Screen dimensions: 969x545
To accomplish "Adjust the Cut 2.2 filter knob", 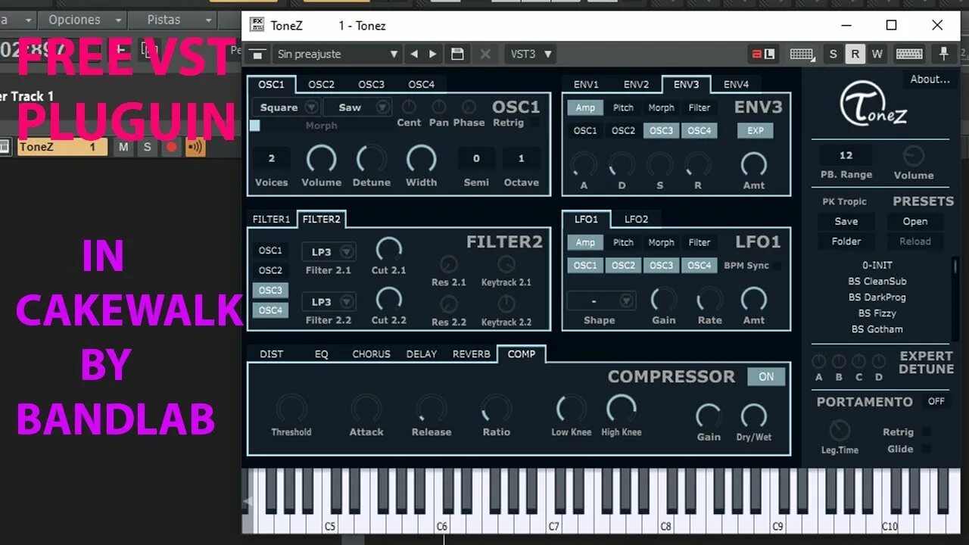I will click(x=388, y=301).
